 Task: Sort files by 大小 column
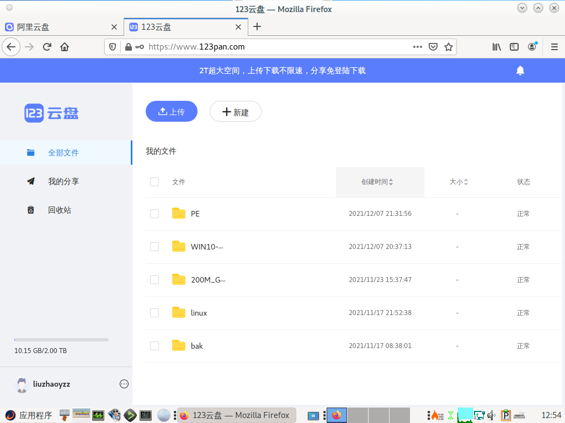point(459,182)
